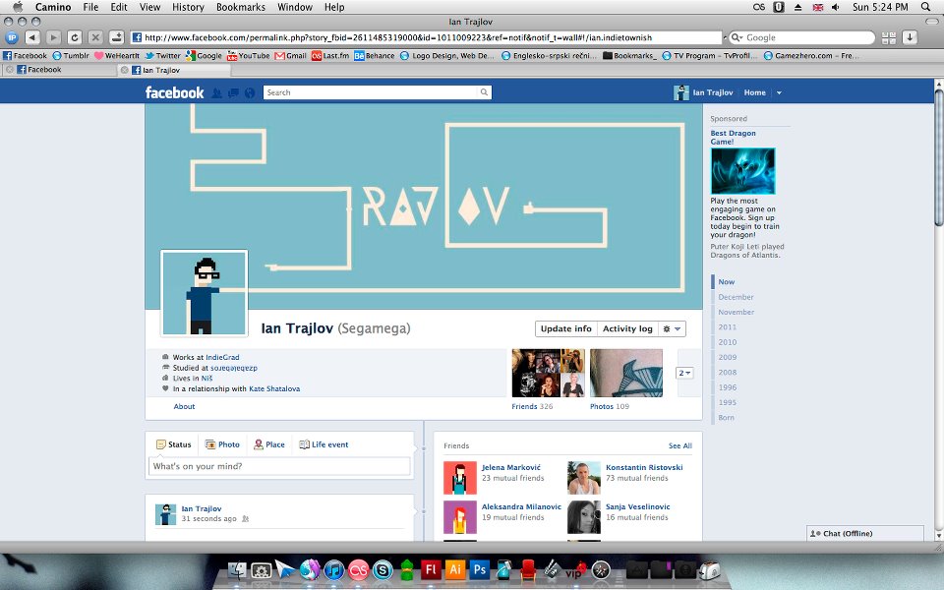This screenshot has width=944, height=590.
Task: Open the Activity log
Action: point(626,328)
